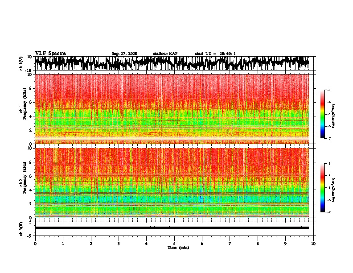Image resolution: width=353 pixels, height=273 pixels.
Task: Click time axis tick label "6"
Action: (x=202, y=244)
